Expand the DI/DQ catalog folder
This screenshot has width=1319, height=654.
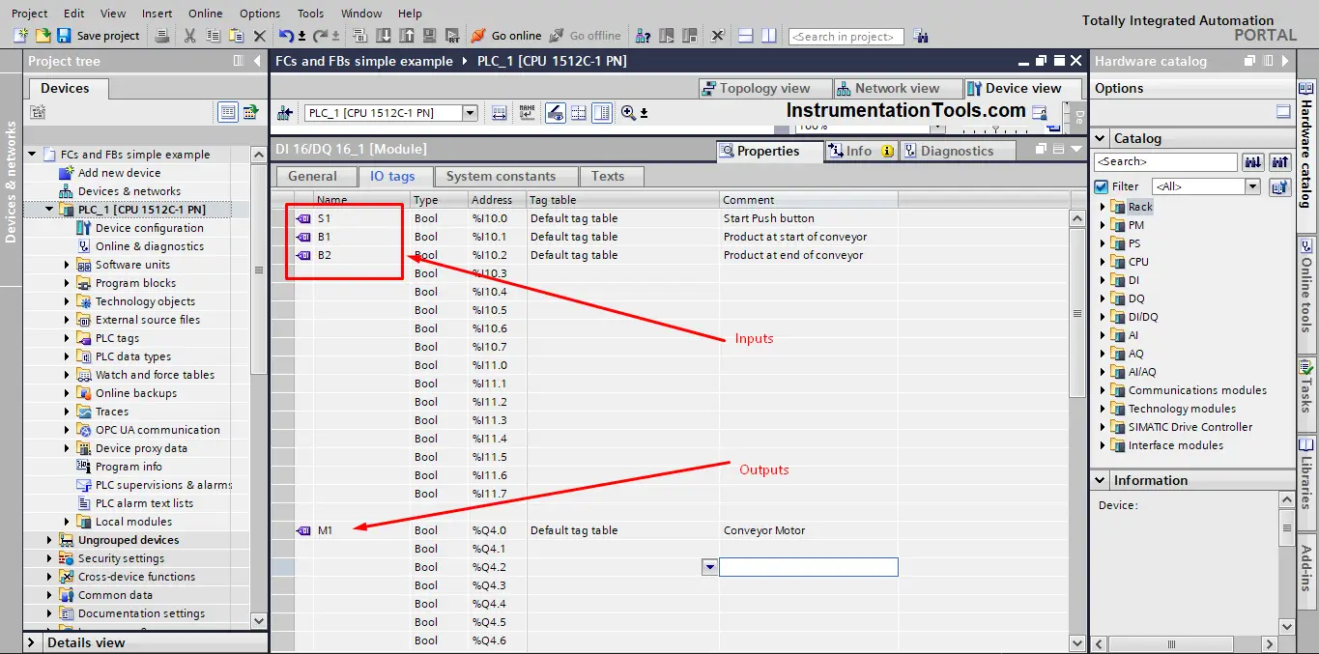1103,317
